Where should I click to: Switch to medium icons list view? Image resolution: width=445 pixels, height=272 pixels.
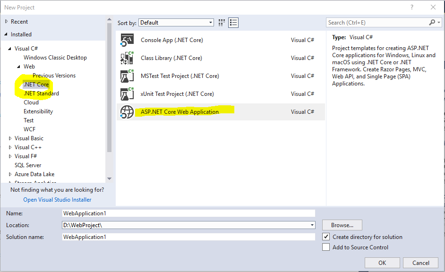(233, 23)
